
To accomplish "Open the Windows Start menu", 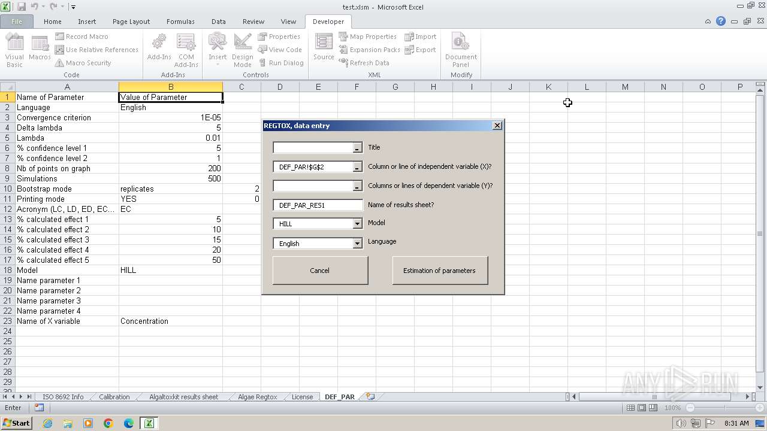I will point(16,423).
